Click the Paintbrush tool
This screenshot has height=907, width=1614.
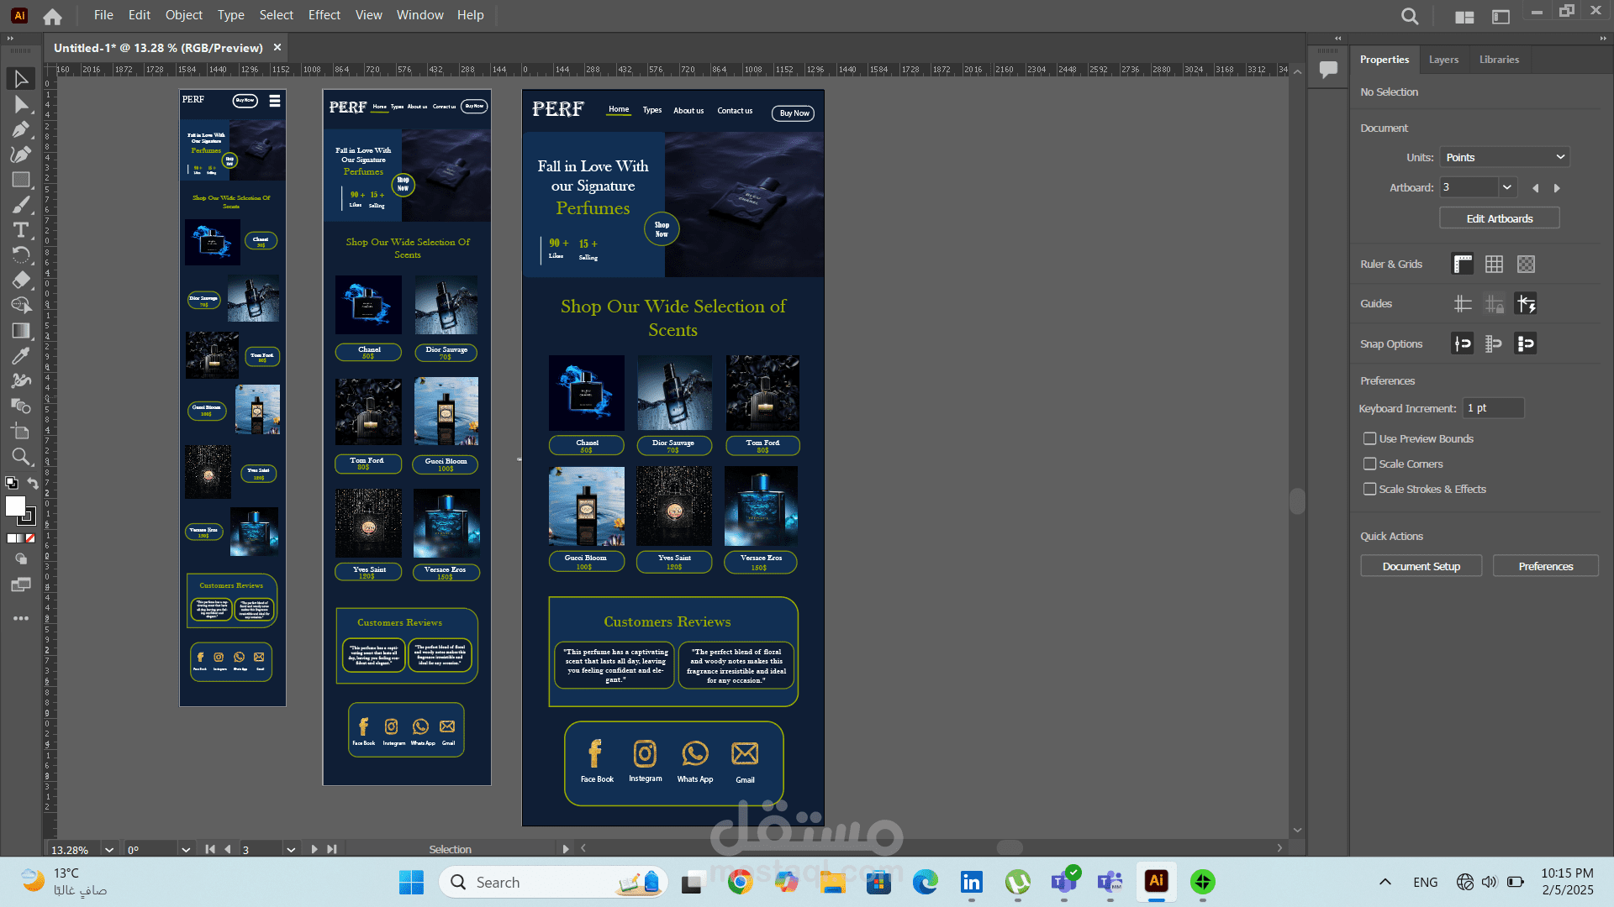point(21,205)
